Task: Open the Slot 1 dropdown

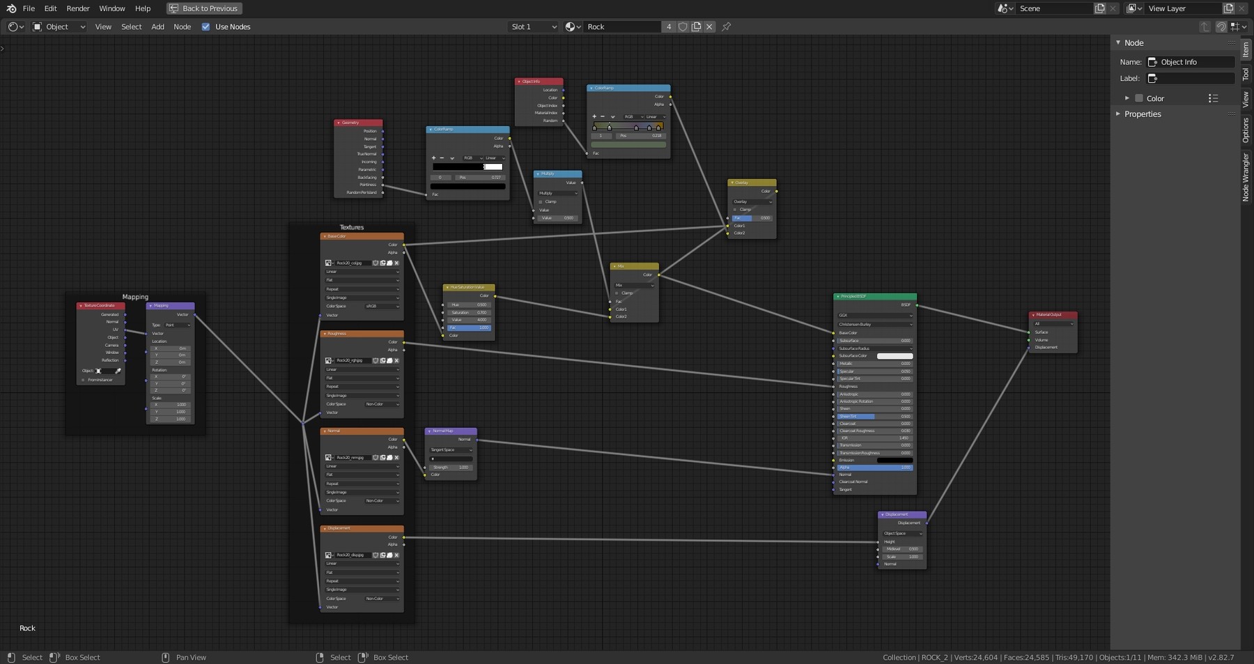Action: tap(533, 26)
